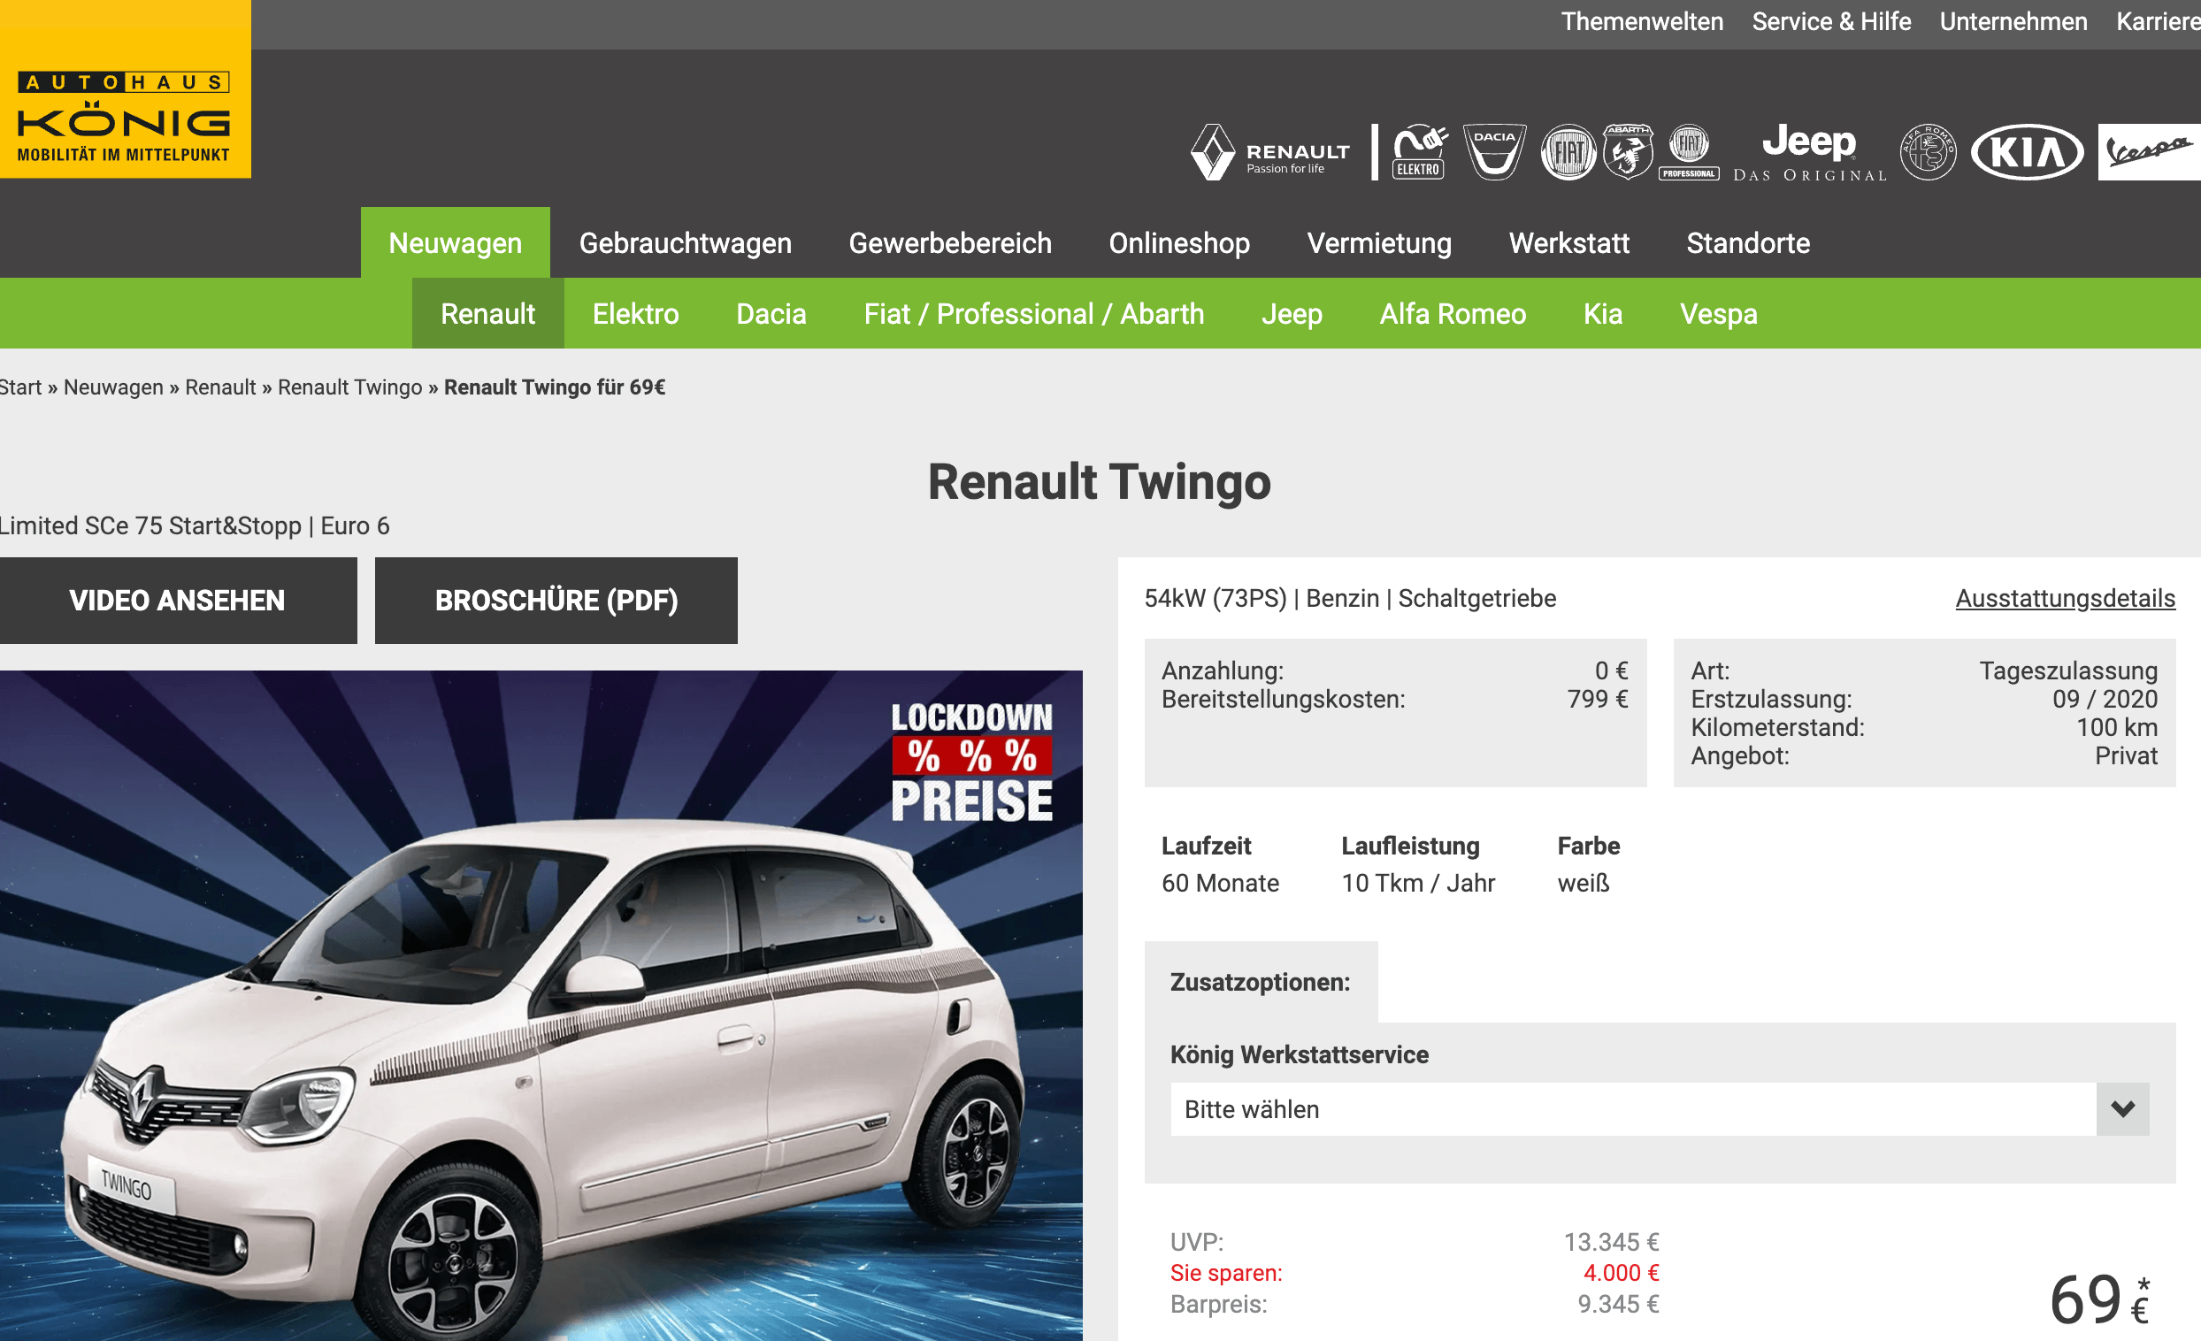Open the Vermietung menu item
2201x1341 pixels.
(1379, 243)
